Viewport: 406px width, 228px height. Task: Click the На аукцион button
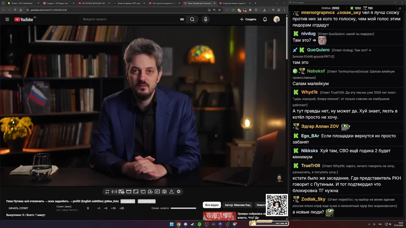tap(128, 201)
